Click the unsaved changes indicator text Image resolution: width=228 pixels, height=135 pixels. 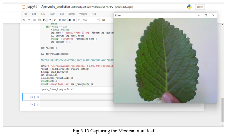(124, 7)
